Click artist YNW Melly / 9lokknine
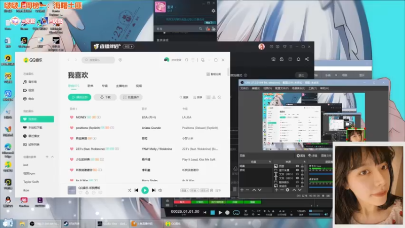Viewport: 405px width, 228px height. [x=157, y=149]
